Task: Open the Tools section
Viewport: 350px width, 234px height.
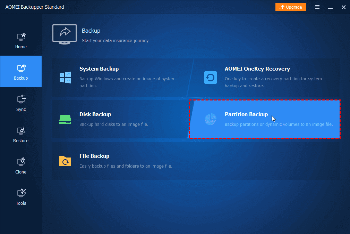Action: pos(21,197)
